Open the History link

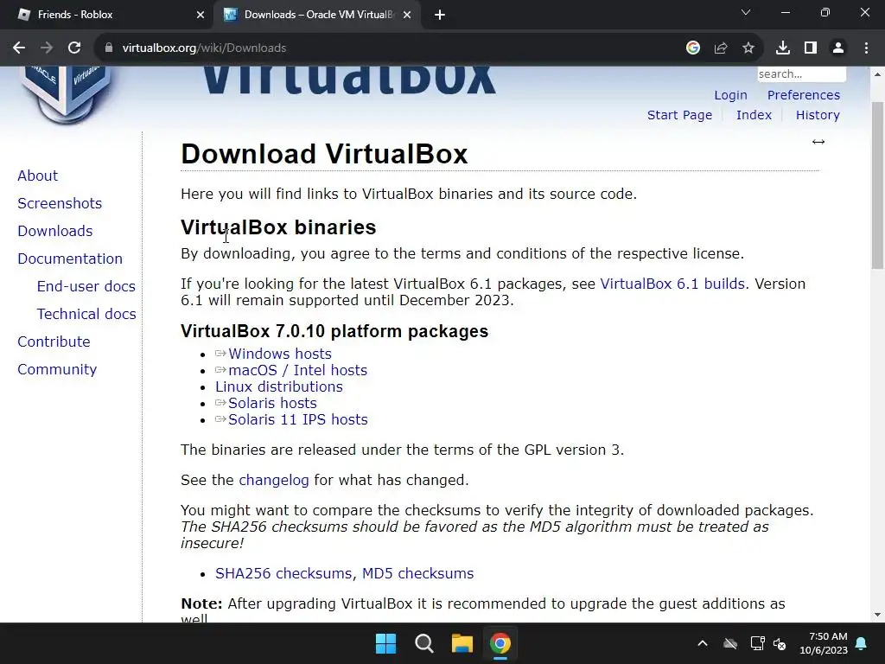click(x=818, y=115)
